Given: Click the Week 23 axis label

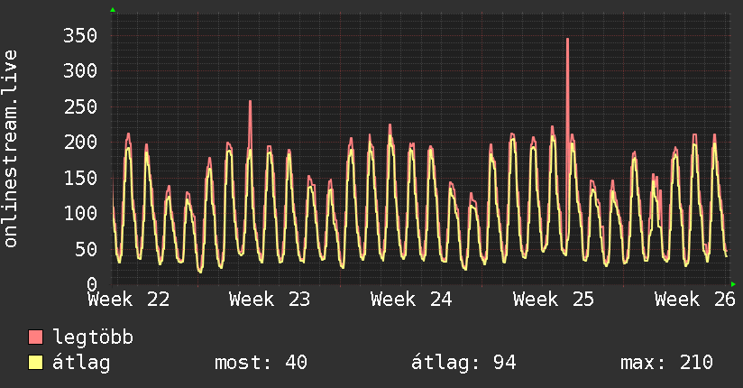Looking at the screenshot, I should [x=270, y=300].
